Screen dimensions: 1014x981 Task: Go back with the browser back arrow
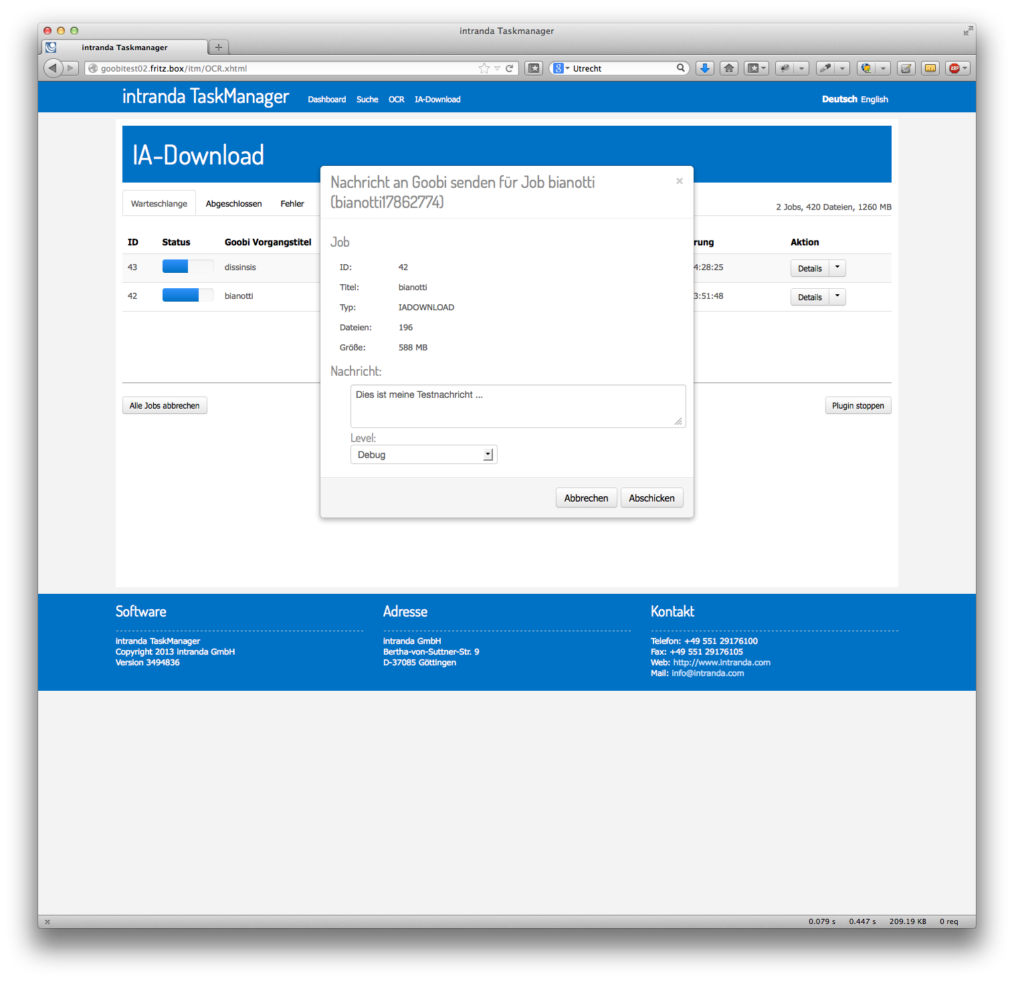pyautogui.click(x=54, y=68)
